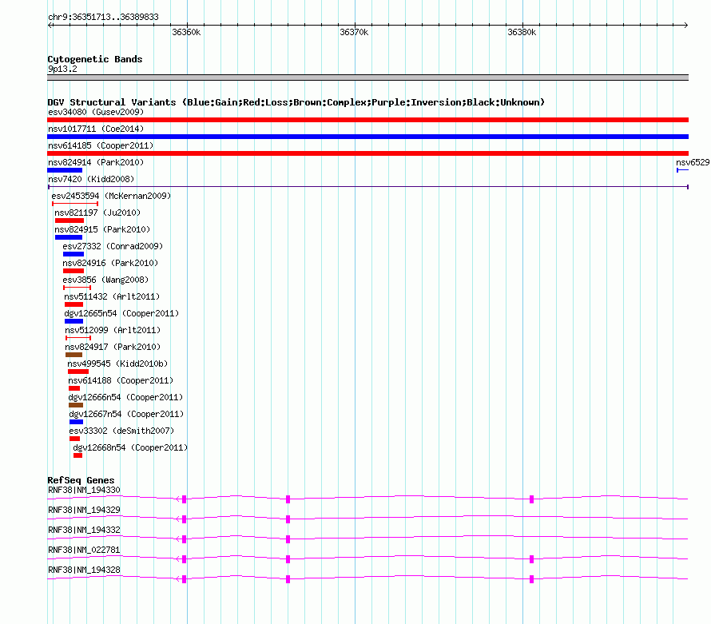Click the nsv7420 (Kidd2008) inversion line
Image resolution: width=711 pixels, height=624 pixels.
point(367,187)
